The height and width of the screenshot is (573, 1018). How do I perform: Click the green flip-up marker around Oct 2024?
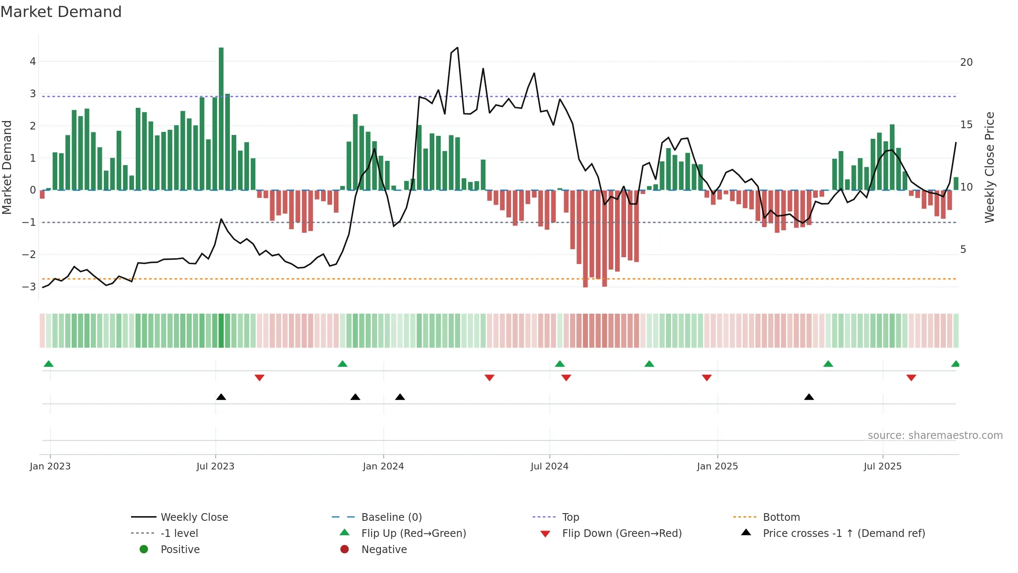pos(649,364)
